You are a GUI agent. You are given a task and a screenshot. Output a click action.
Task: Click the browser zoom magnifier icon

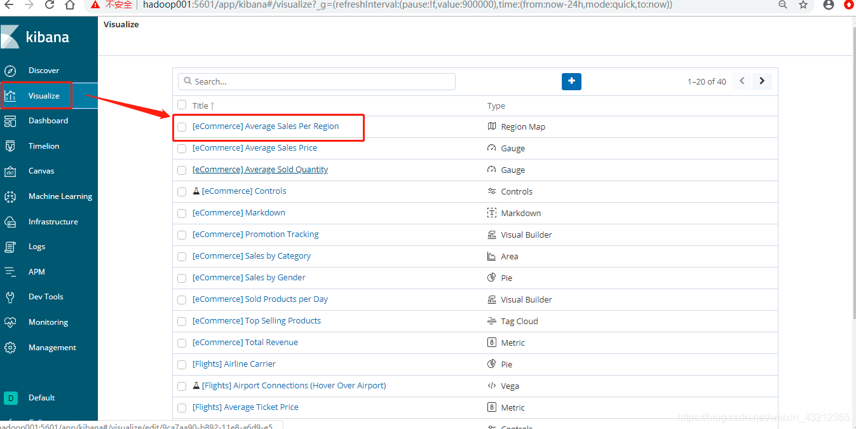783,4
